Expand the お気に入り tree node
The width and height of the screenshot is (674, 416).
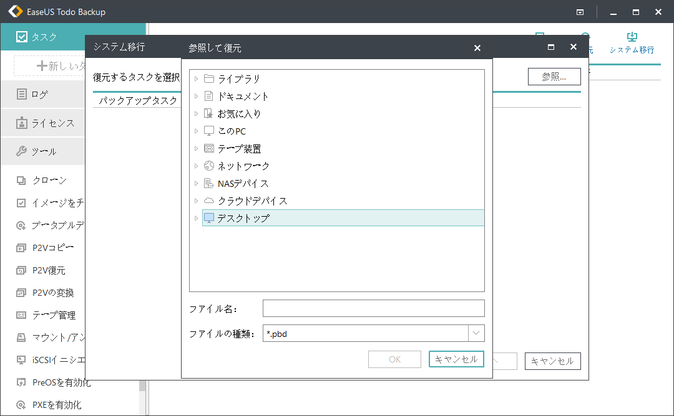[196, 113]
